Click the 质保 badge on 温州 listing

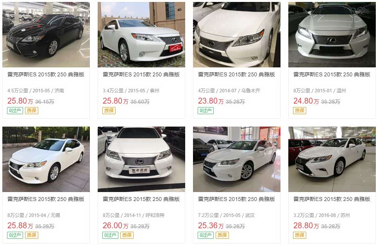(300, 111)
